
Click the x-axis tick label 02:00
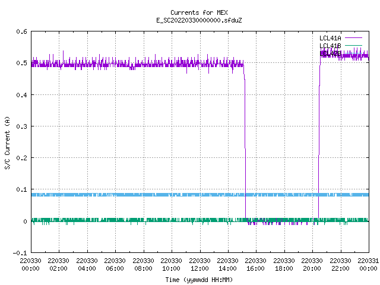[58, 268]
